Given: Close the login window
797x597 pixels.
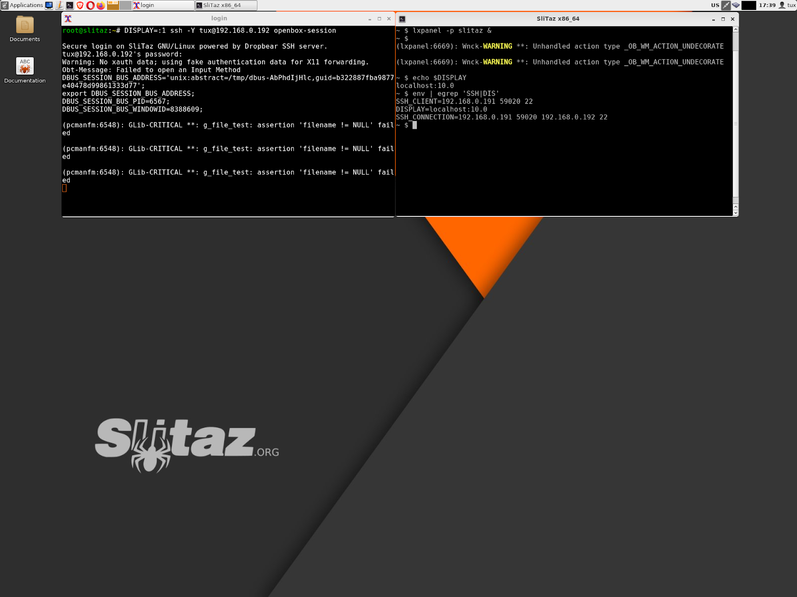Looking at the screenshot, I should point(389,19).
